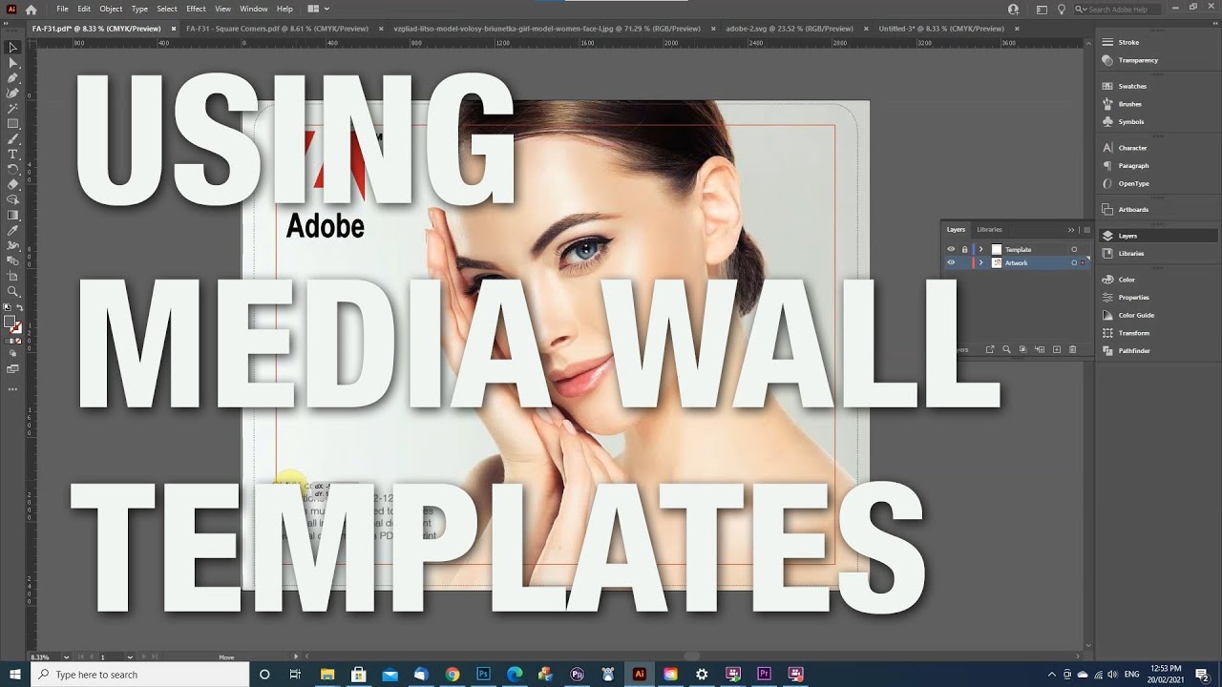Screen dimensions: 1222x687
Task: Select the Selection tool arrow
Action: (x=12, y=47)
